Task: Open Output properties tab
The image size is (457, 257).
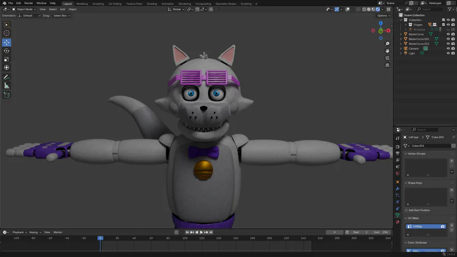Action: 398,154
